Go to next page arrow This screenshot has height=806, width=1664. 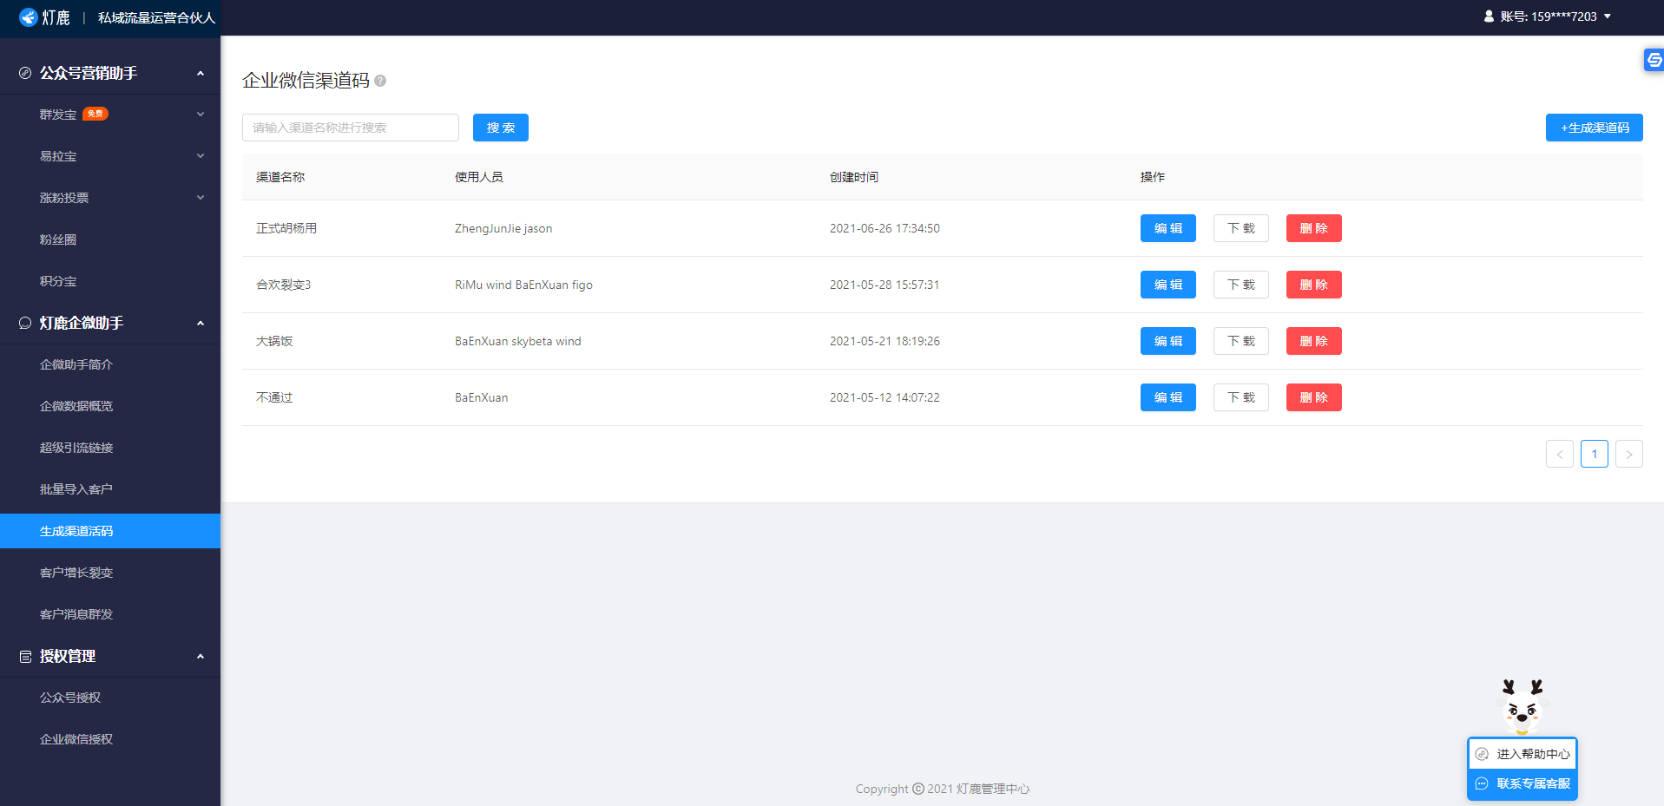(1629, 454)
